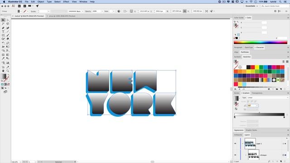Switch to second document tab

(x=62, y=16)
